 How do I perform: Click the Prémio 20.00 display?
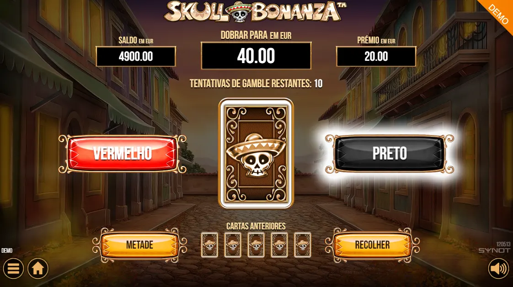tap(376, 57)
